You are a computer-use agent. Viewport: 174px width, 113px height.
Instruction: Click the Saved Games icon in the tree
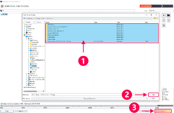31,68
